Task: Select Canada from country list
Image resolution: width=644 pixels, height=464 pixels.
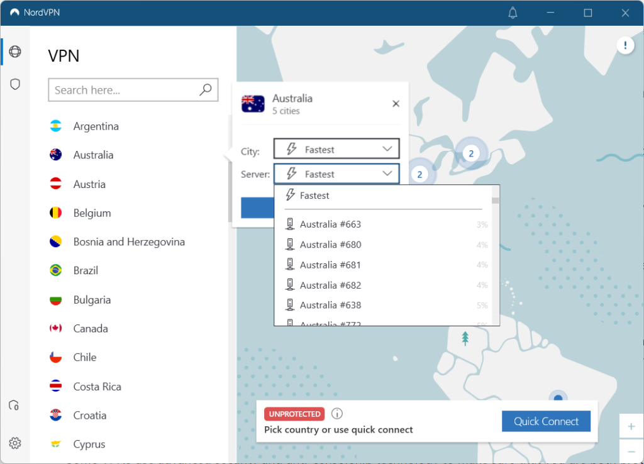Action: 91,328
